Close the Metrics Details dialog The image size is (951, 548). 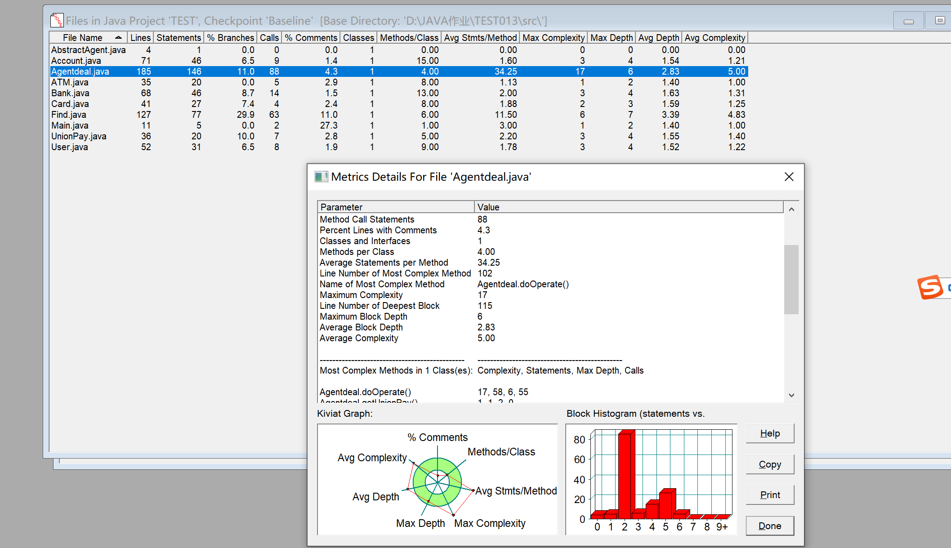click(789, 177)
